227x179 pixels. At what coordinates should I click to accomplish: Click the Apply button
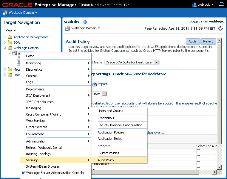[193, 41]
